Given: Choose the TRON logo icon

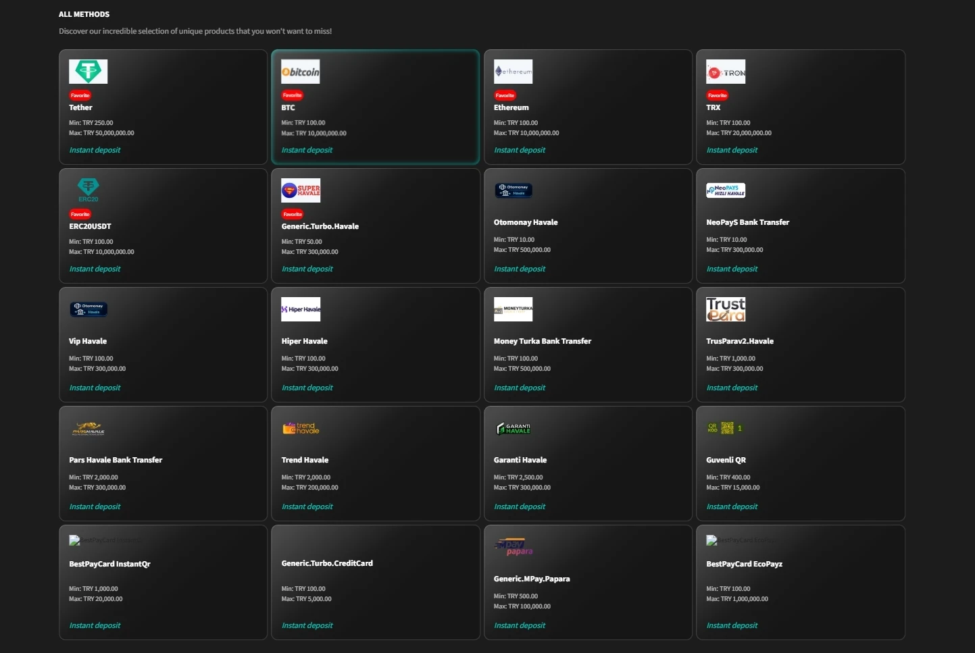Looking at the screenshot, I should [726, 72].
